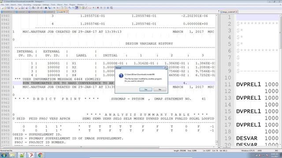Screen dimensions: 282x158
Task: Open the Settings menu
Action: pos(46,5)
